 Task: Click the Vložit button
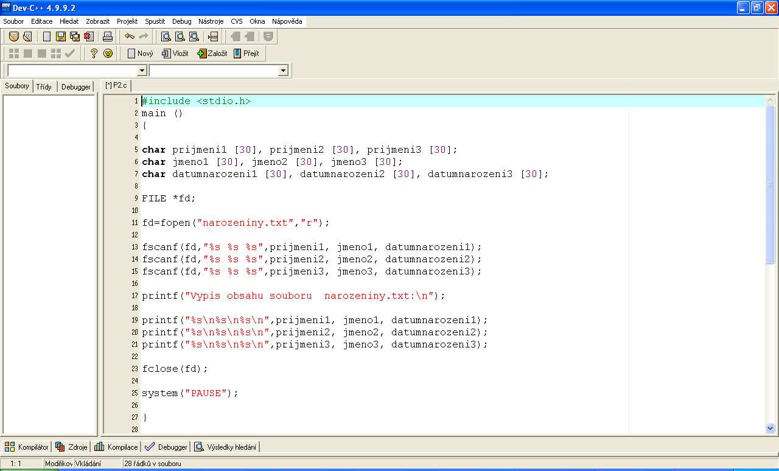[175, 54]
